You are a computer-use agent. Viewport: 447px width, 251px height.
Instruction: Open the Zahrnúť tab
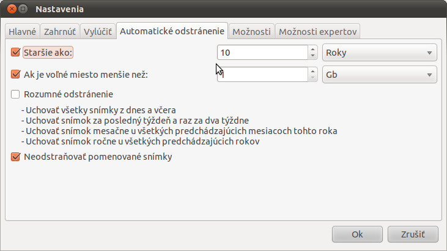tap(59, 31)
